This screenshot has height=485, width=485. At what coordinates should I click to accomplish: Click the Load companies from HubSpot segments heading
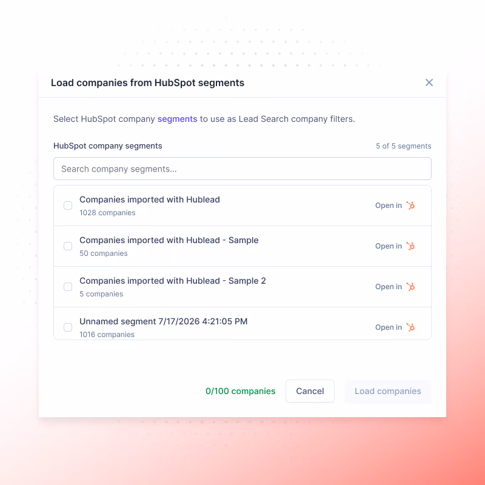pyautogui.click(x=147, y=82)
